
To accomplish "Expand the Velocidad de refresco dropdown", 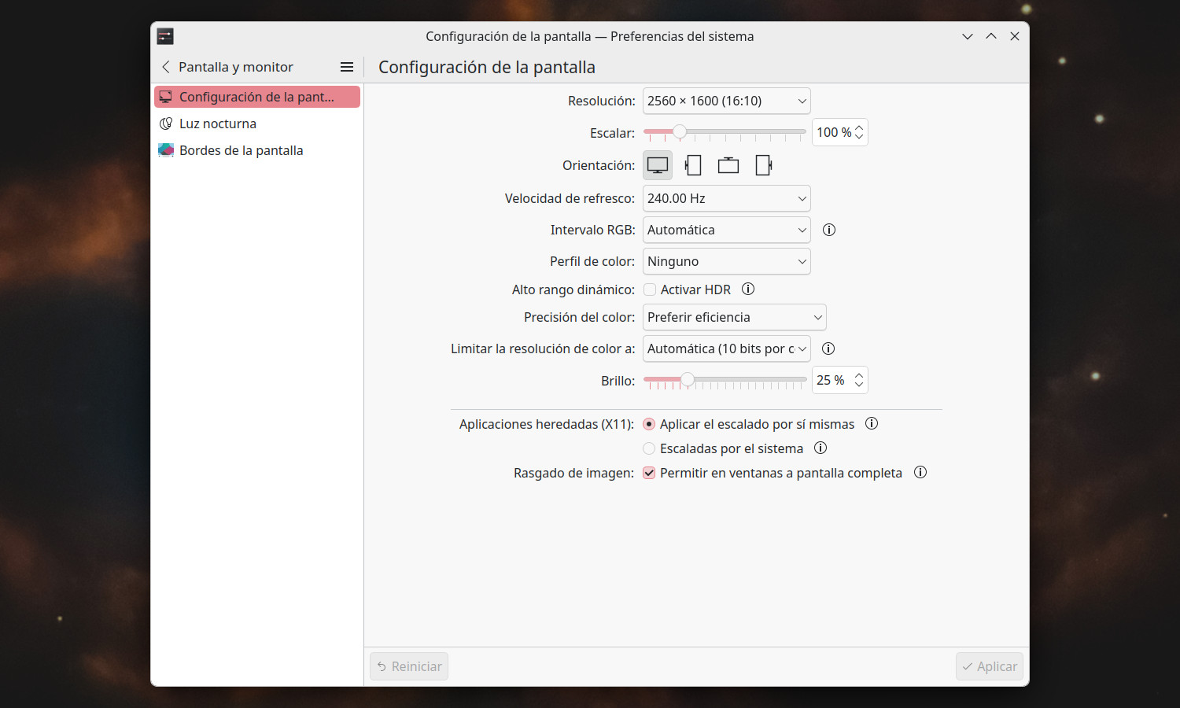I will [726, 198].
